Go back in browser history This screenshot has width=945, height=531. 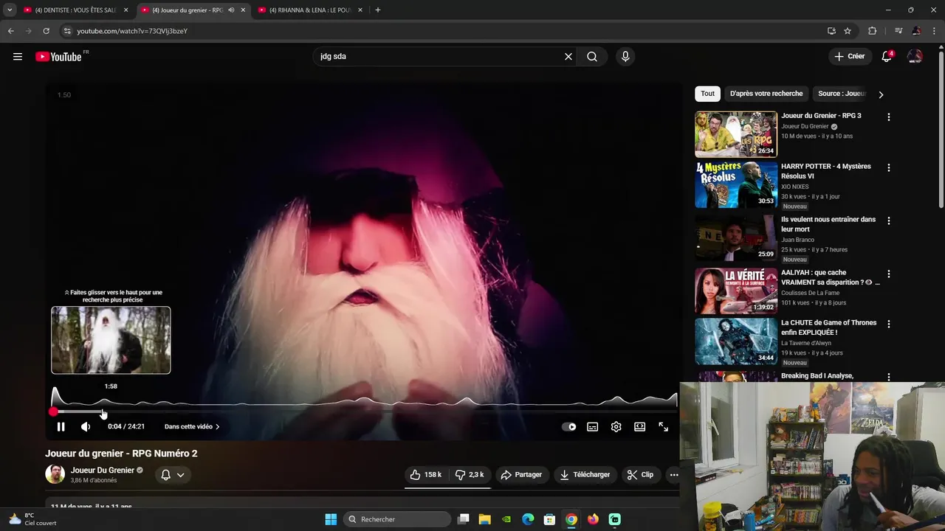(x=11, y=31)
